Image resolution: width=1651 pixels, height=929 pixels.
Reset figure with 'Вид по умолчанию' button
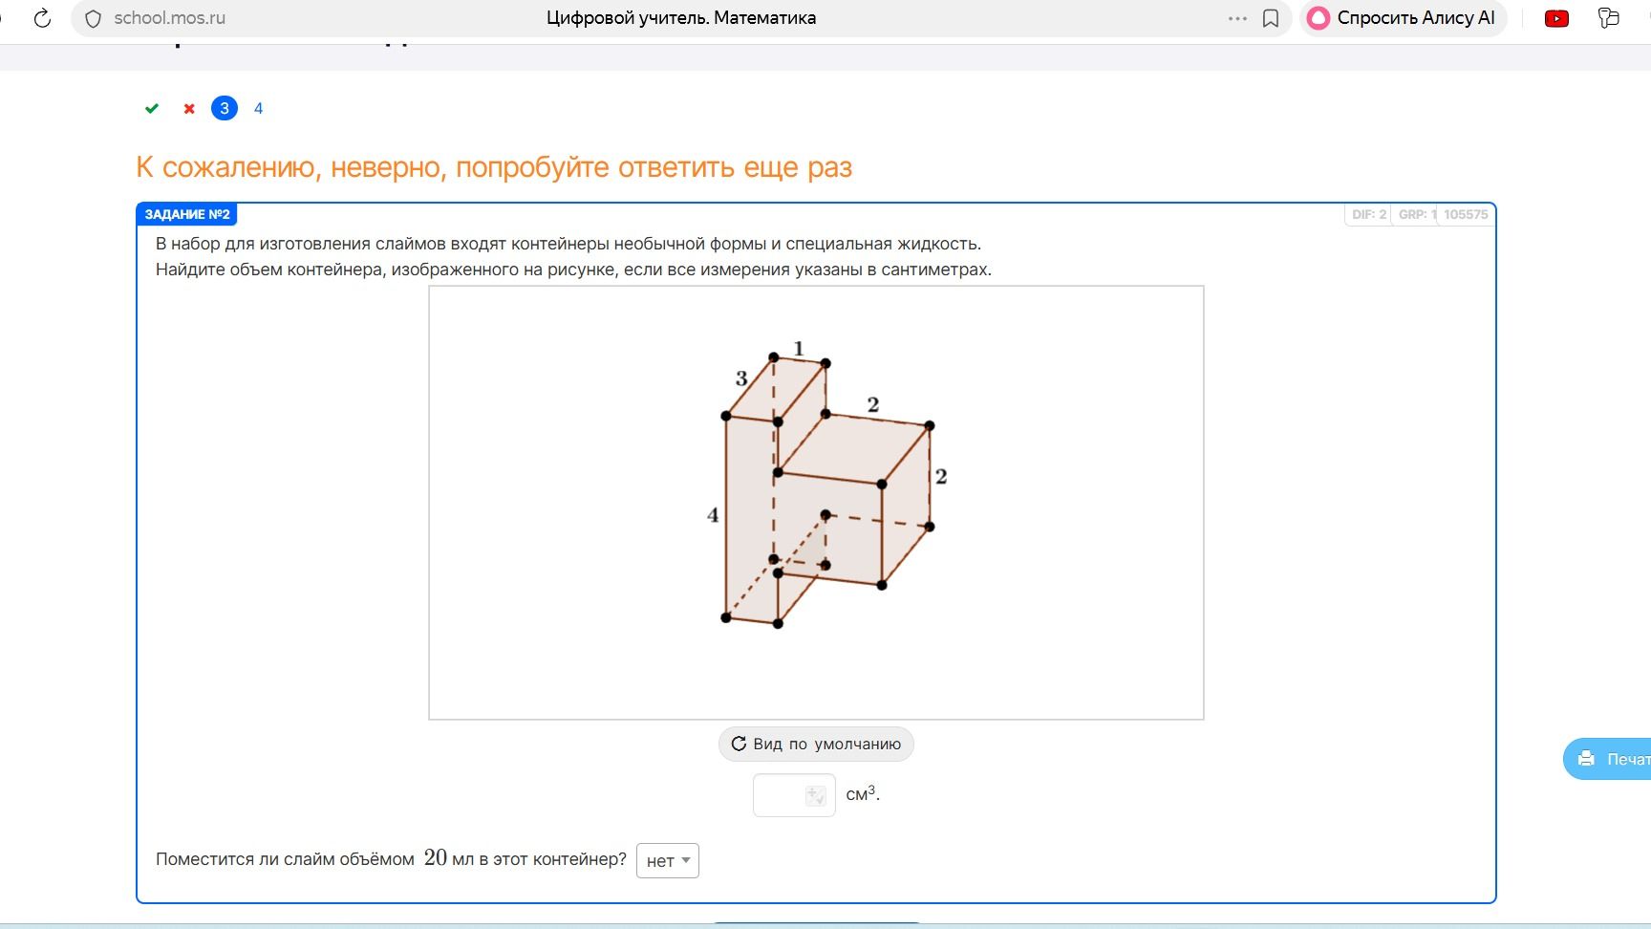[816, 744]
